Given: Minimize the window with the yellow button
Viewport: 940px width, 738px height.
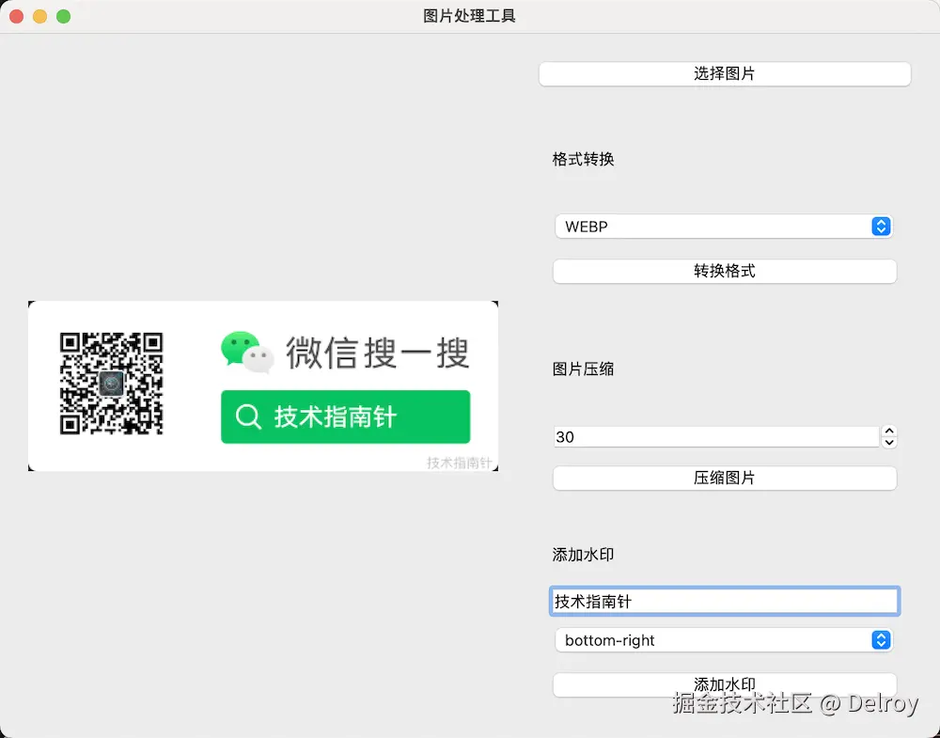Looking at the screenshot, I should [x=39, y=16].
